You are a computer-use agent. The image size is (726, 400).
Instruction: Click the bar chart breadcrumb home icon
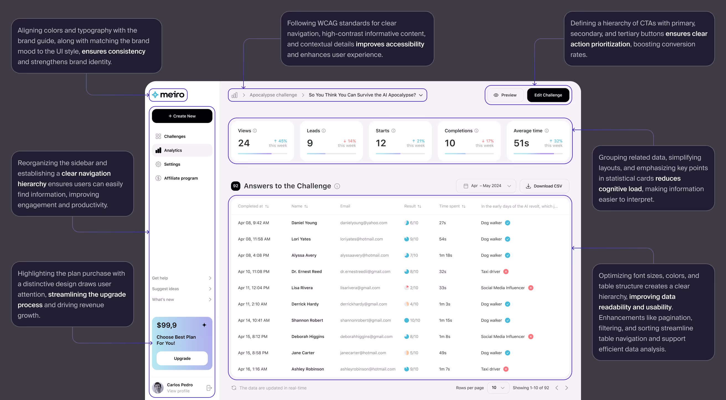(235, 95)
